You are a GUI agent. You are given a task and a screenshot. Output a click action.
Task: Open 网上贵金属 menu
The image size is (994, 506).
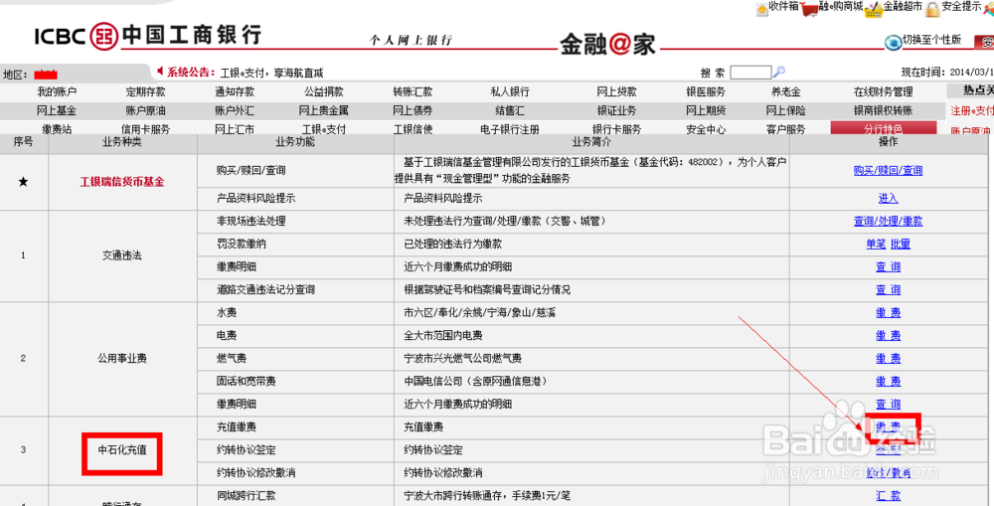click(x=323, y=111)
